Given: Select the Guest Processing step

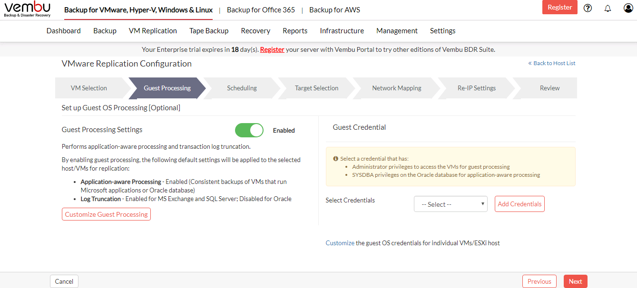Looking at the screenshot, I should (167, 88).
